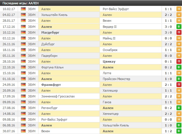Click the green win badge for Вердер II match
The width and height of the screenshot is (182, 134).
(x=179, y=27)
